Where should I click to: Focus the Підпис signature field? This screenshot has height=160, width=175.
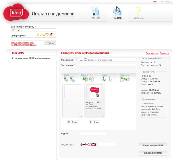pyautogui.click(x=93, y=134)
